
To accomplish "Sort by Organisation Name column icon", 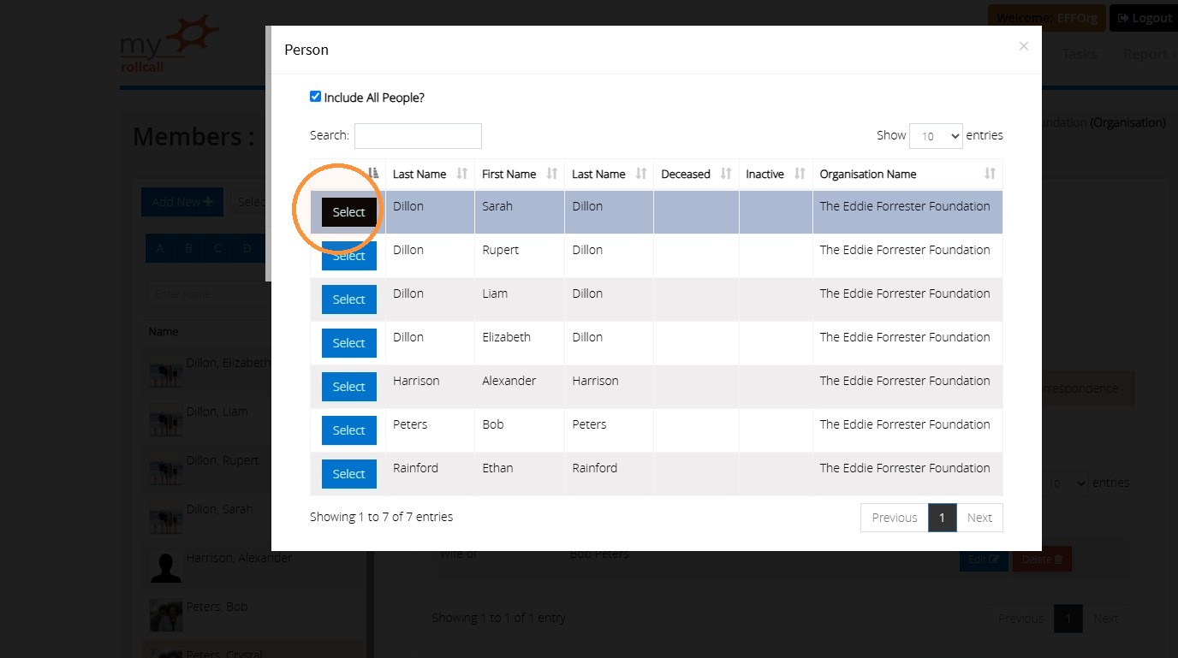I will tap(990, 174).
